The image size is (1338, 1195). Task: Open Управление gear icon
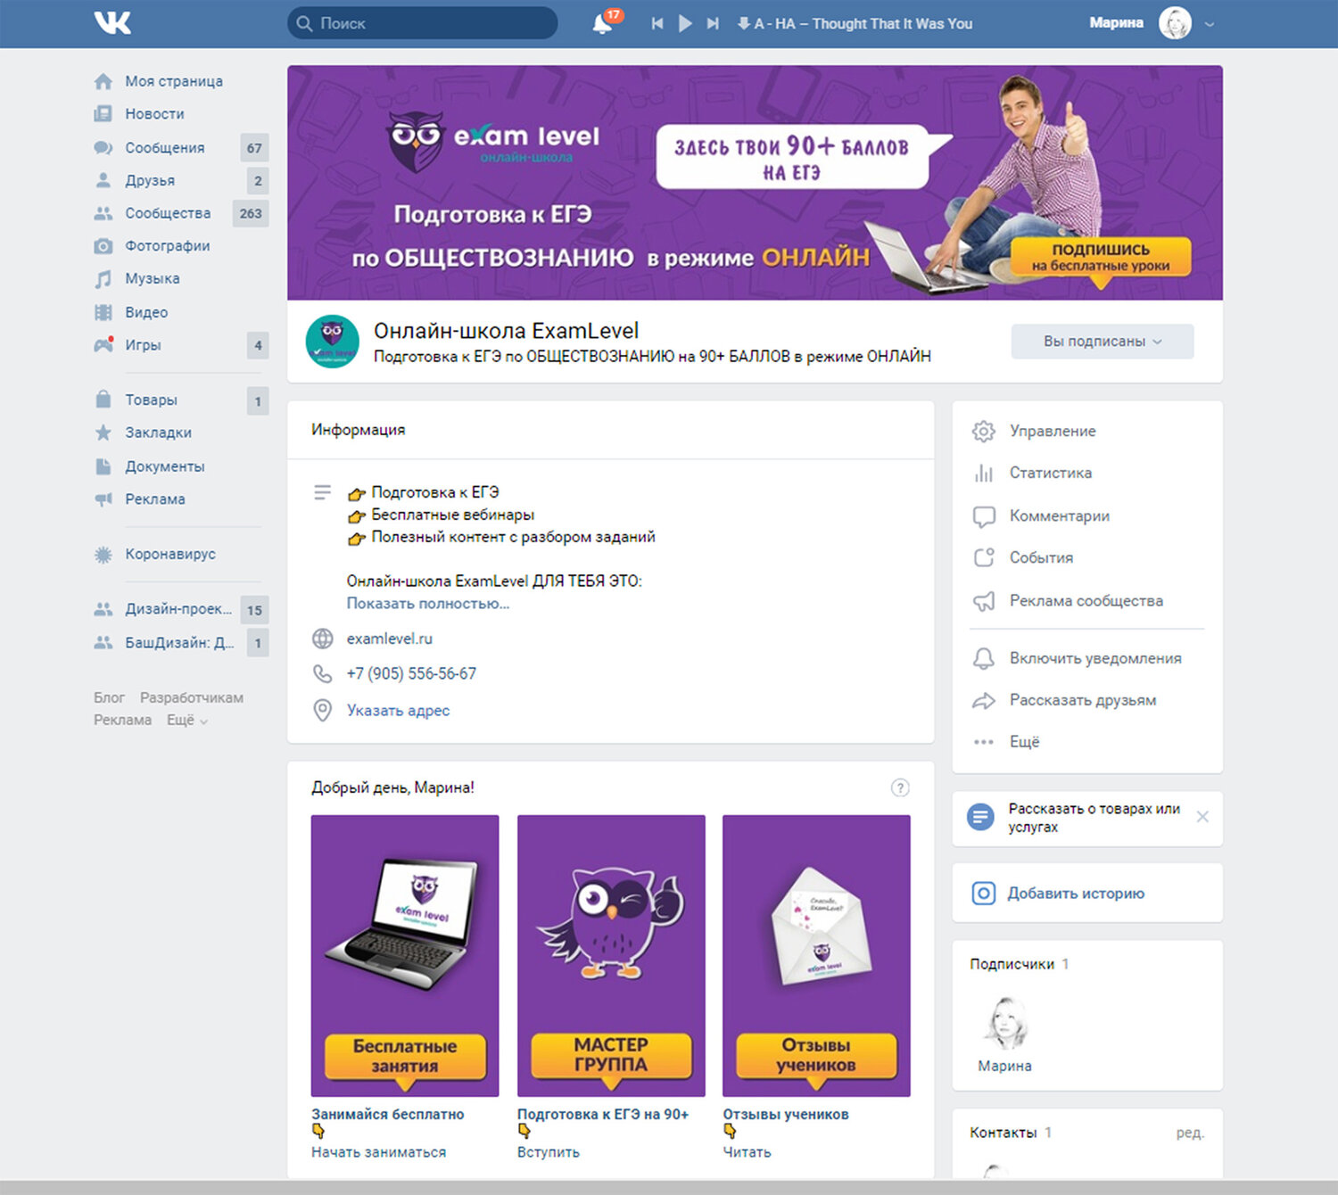coord(983,431)
